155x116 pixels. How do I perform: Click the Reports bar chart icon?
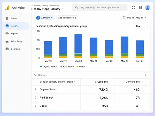pyautogui.click(x=7, y=26)
